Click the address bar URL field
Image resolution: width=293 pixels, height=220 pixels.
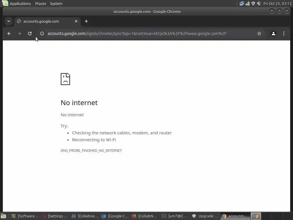[x=137, y=34]
